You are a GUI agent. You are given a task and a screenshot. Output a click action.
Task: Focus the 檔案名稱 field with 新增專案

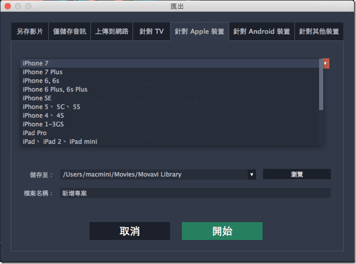pyautogui.click(x=195, y=193)
